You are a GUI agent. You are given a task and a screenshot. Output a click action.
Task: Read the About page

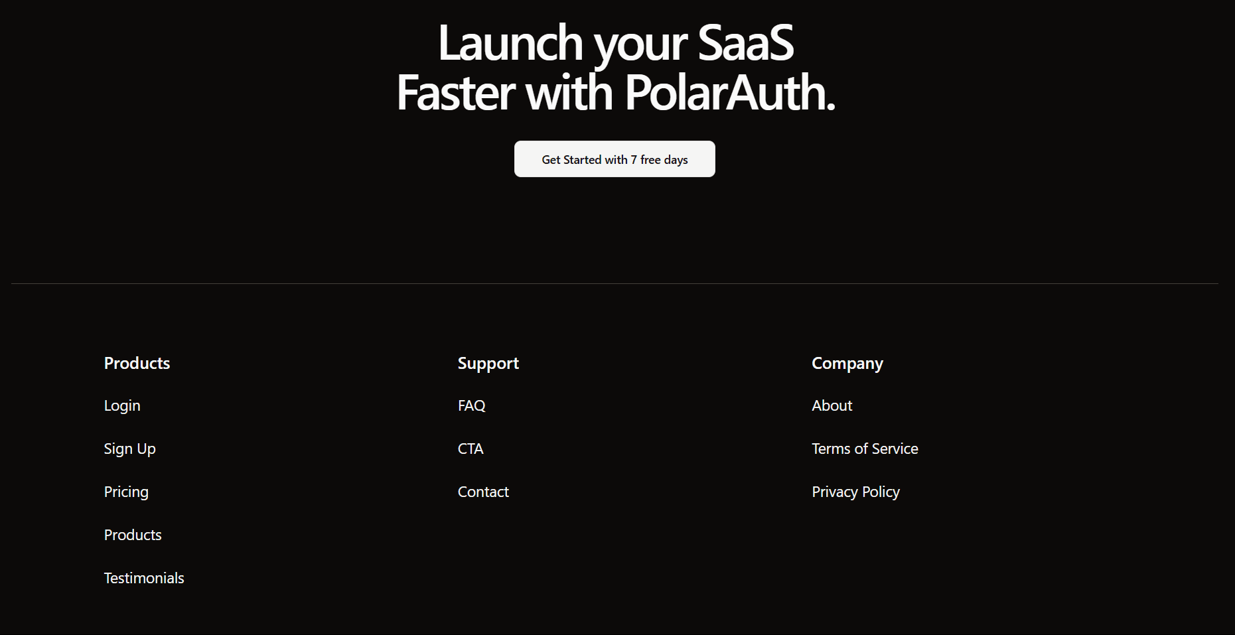832,405
